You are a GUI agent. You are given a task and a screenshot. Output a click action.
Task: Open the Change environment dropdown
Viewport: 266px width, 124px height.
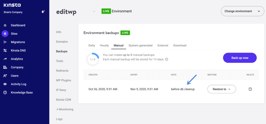point(242,11)
